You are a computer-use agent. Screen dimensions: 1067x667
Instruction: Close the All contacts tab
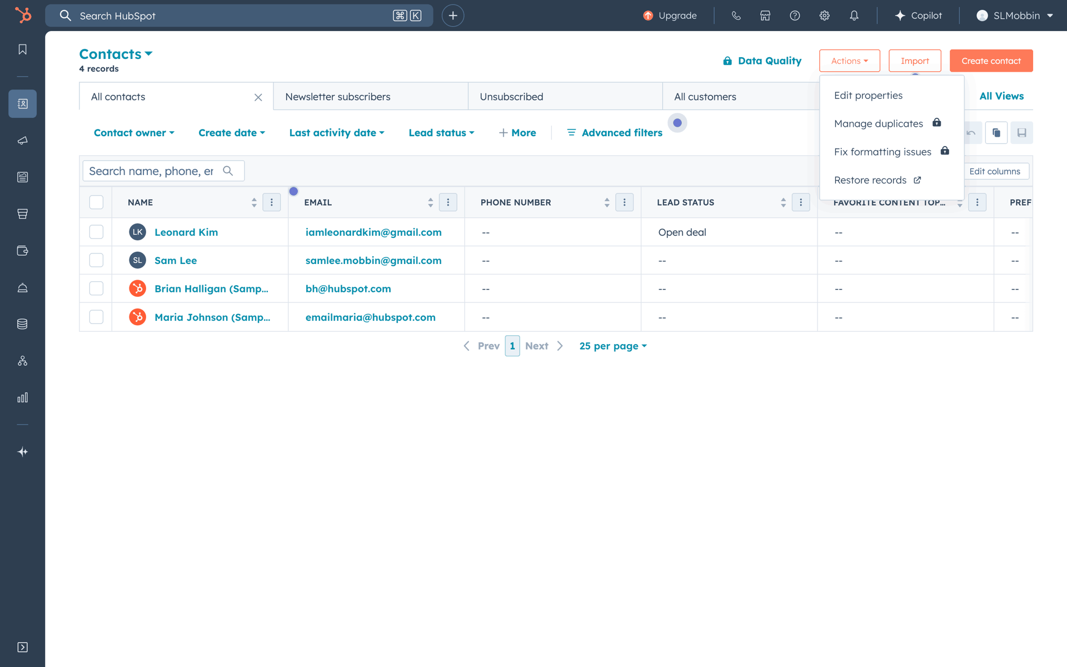click(258, 97)
